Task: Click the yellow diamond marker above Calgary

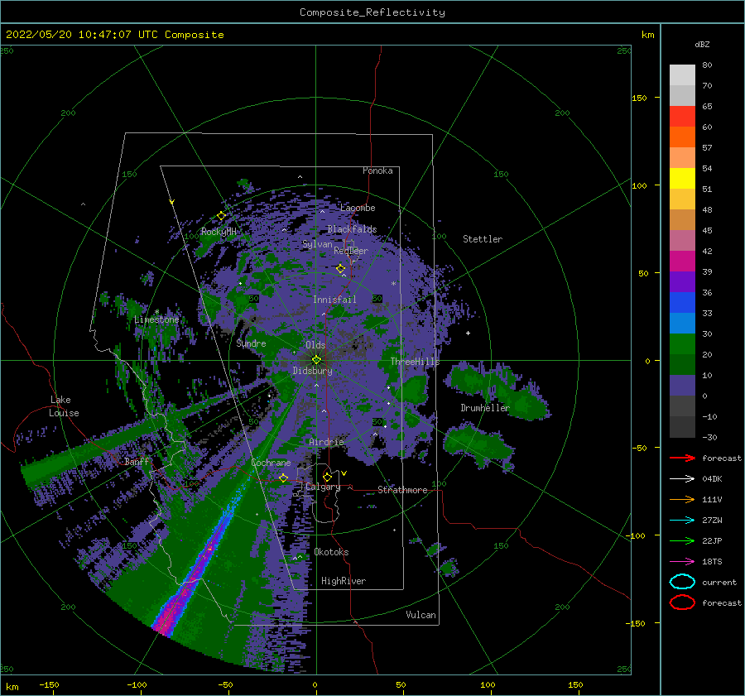Action: 327,477
